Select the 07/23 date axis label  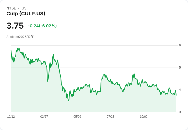[x=110, y=117]
